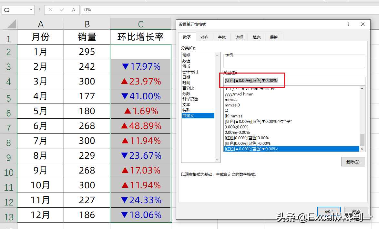The width and height of the screenshot is (379, 229).
Task: Click the insert function fx icon
Action: tap(74, 10)
